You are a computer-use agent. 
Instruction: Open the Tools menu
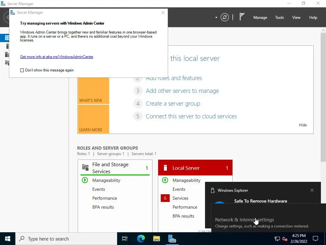279,18
